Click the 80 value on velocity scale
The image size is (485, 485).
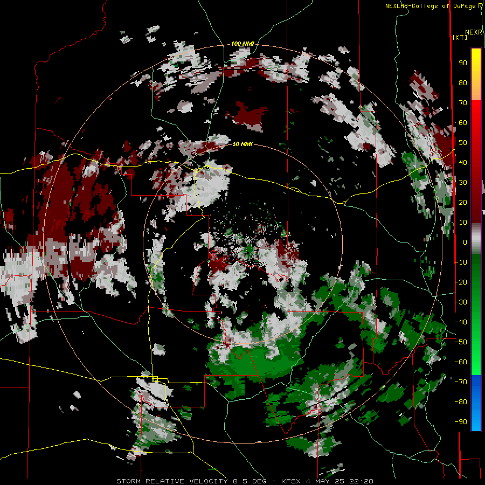point(463,83)
